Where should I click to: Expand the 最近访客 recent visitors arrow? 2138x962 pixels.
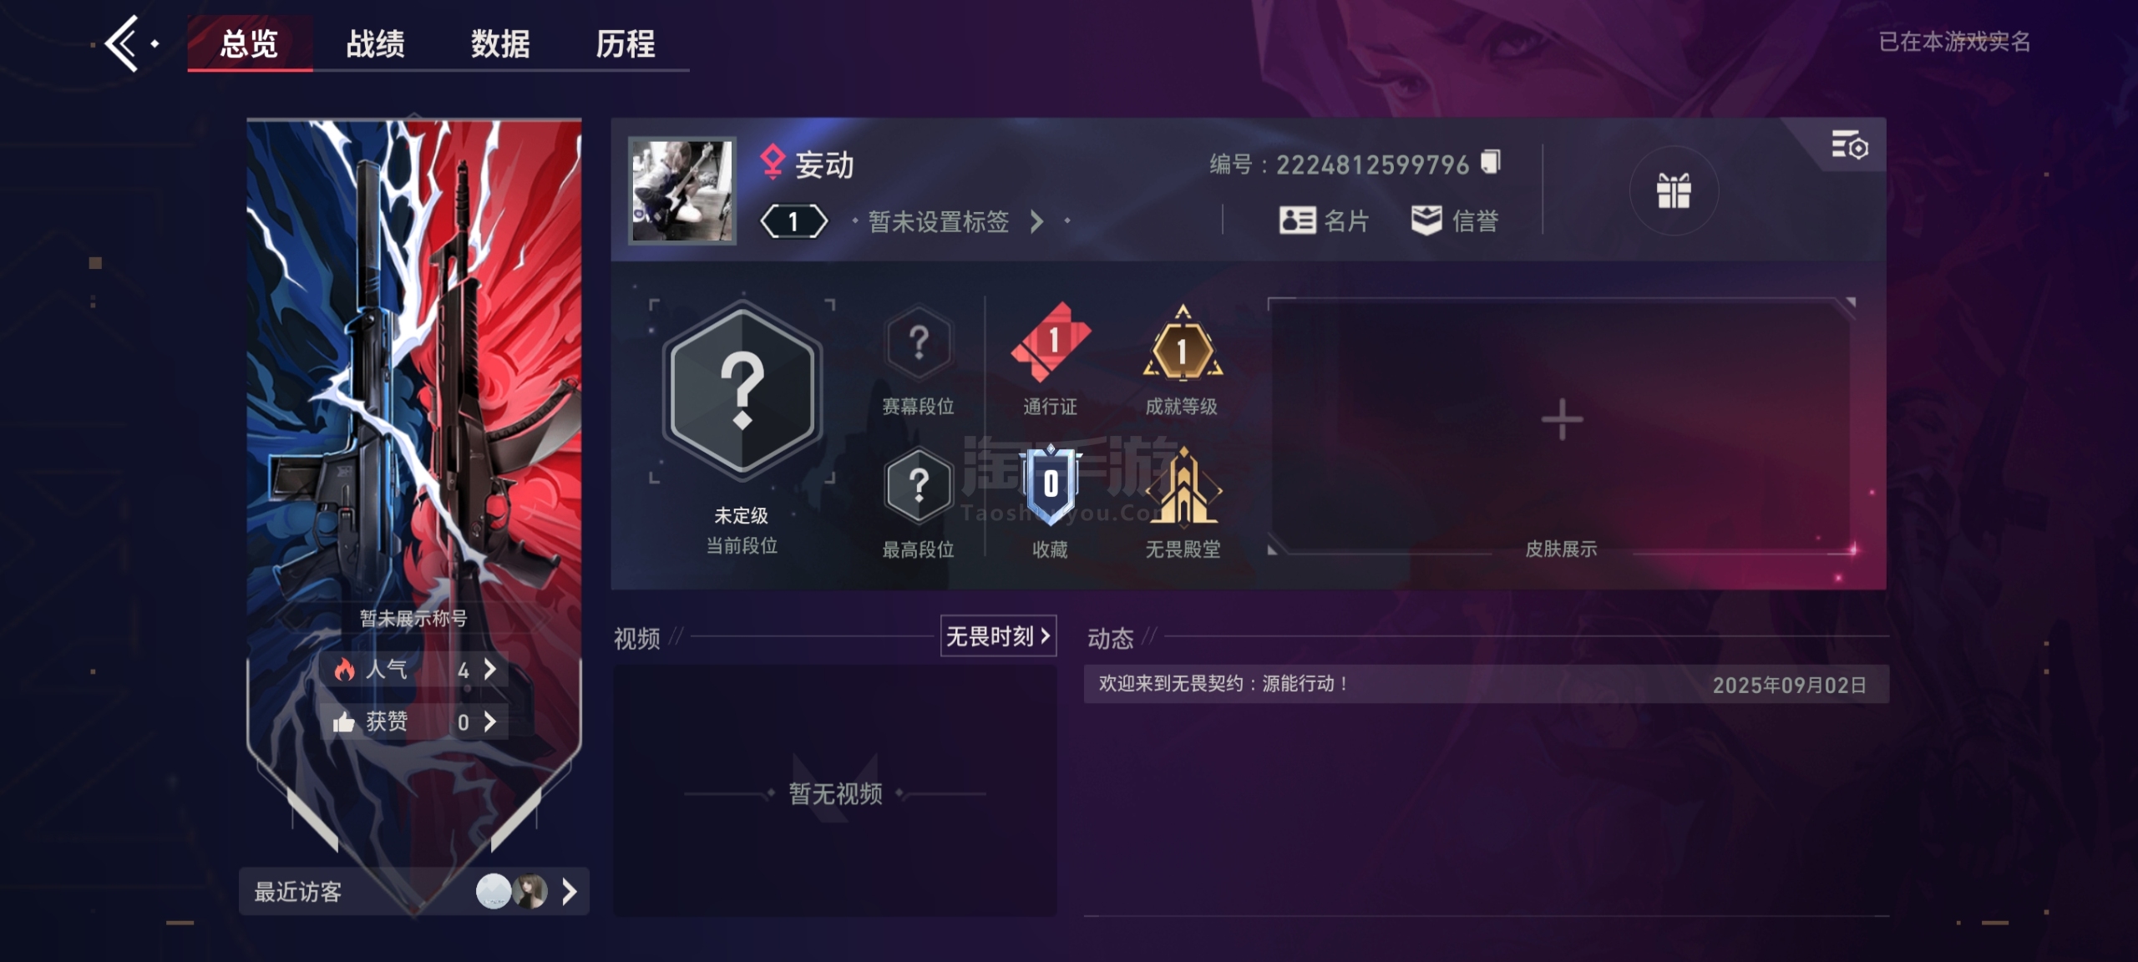tap(569, 891)
